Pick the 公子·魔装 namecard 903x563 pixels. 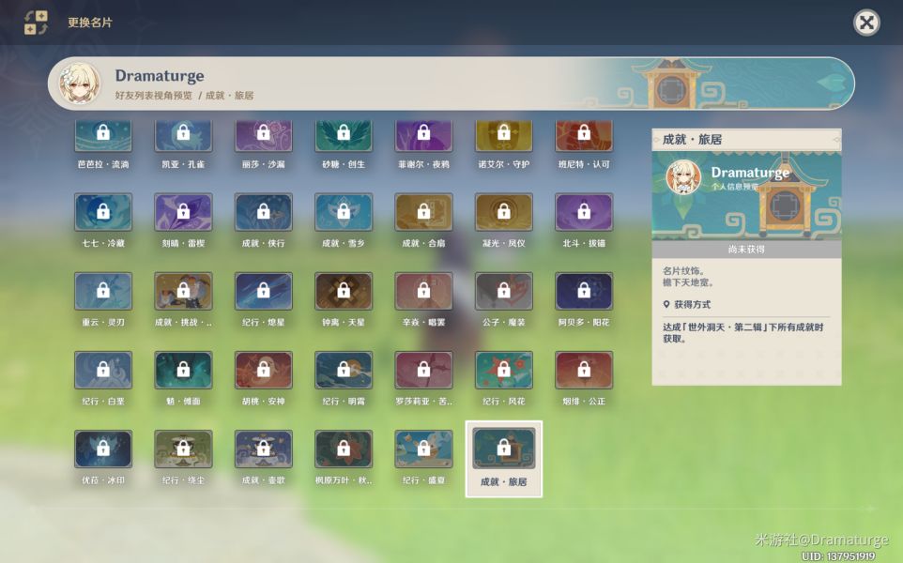[x=503, y=291]
